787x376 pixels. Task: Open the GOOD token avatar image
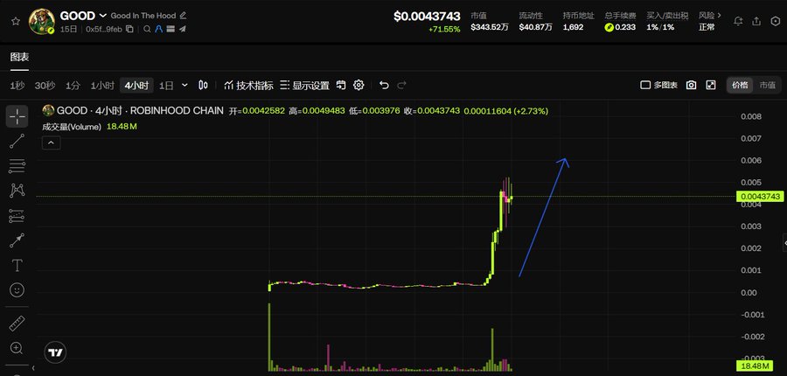(42, 22)
